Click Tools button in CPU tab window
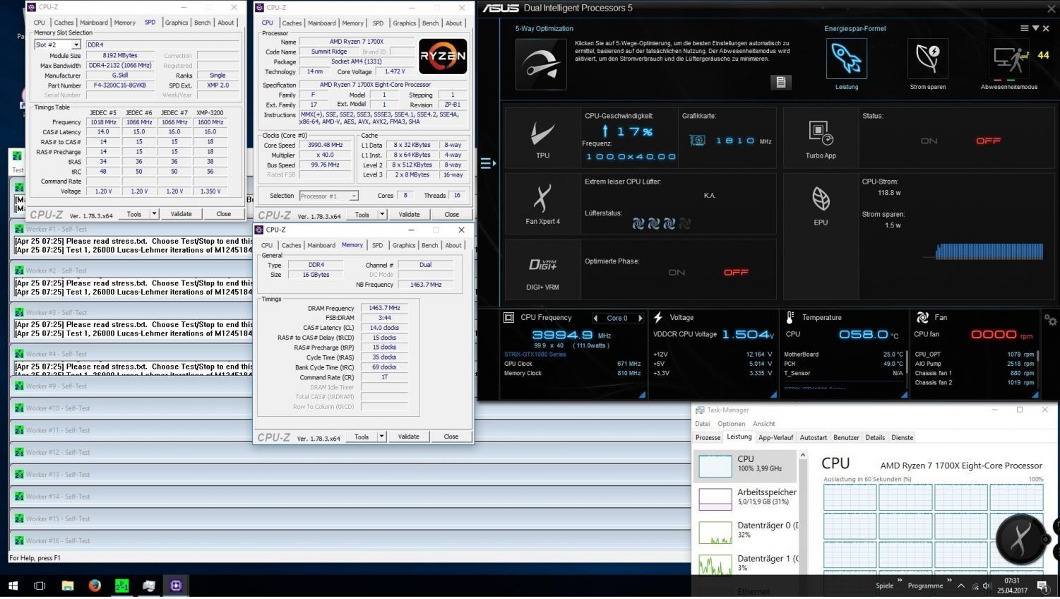The width and height of the screenshot is (1060, 599). click(362, 214)
